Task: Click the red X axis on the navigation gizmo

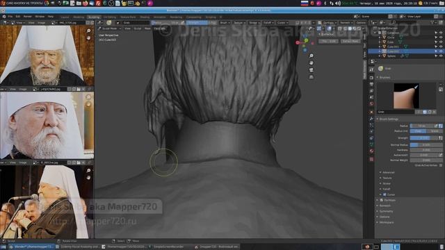Action: tap(298, 42)
